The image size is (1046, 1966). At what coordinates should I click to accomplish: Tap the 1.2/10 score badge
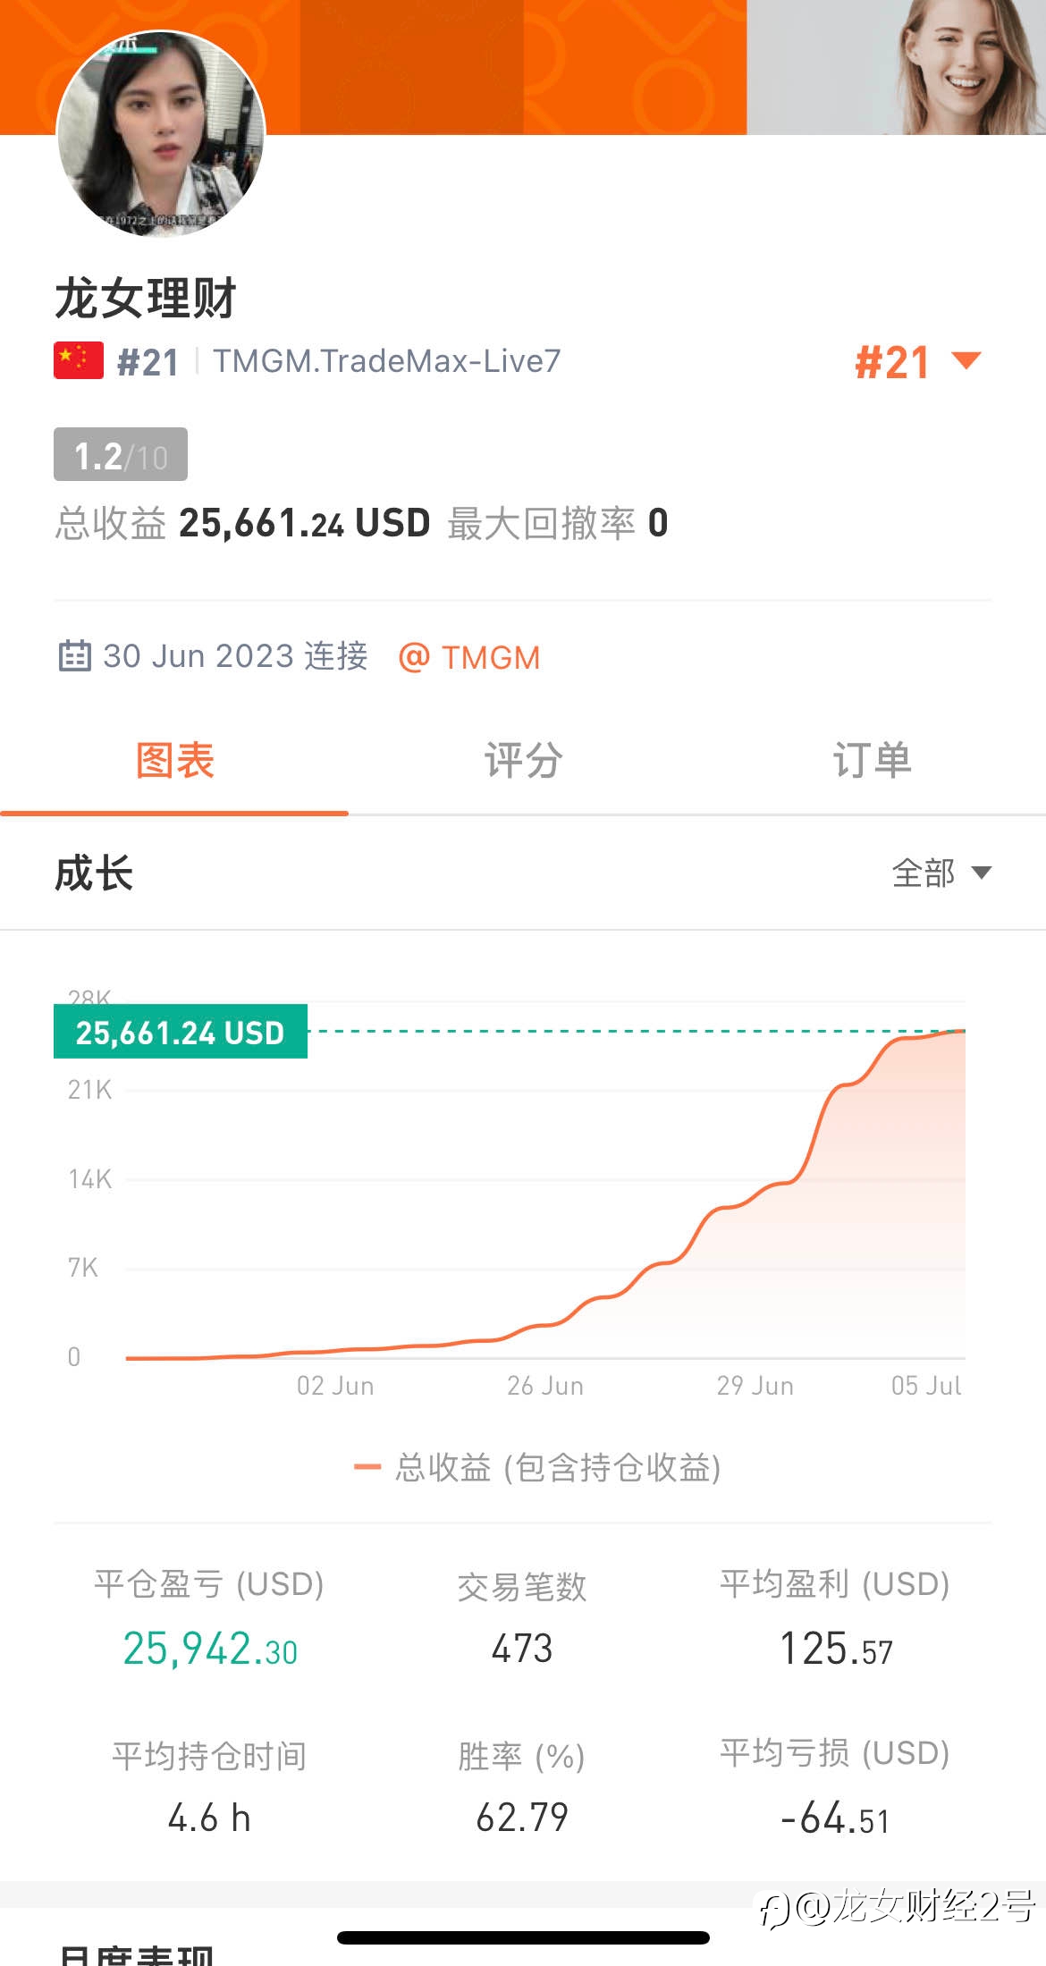(121, 454)
